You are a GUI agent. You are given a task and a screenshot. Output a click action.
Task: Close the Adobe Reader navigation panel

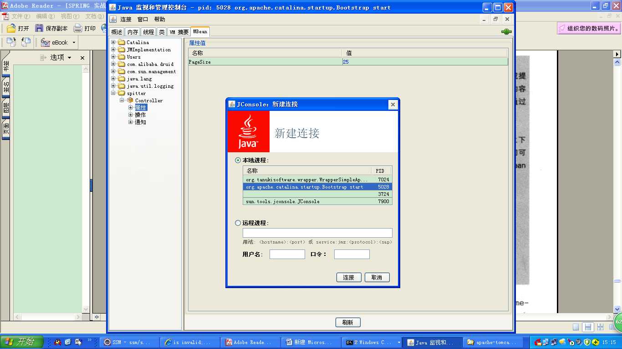82,58
